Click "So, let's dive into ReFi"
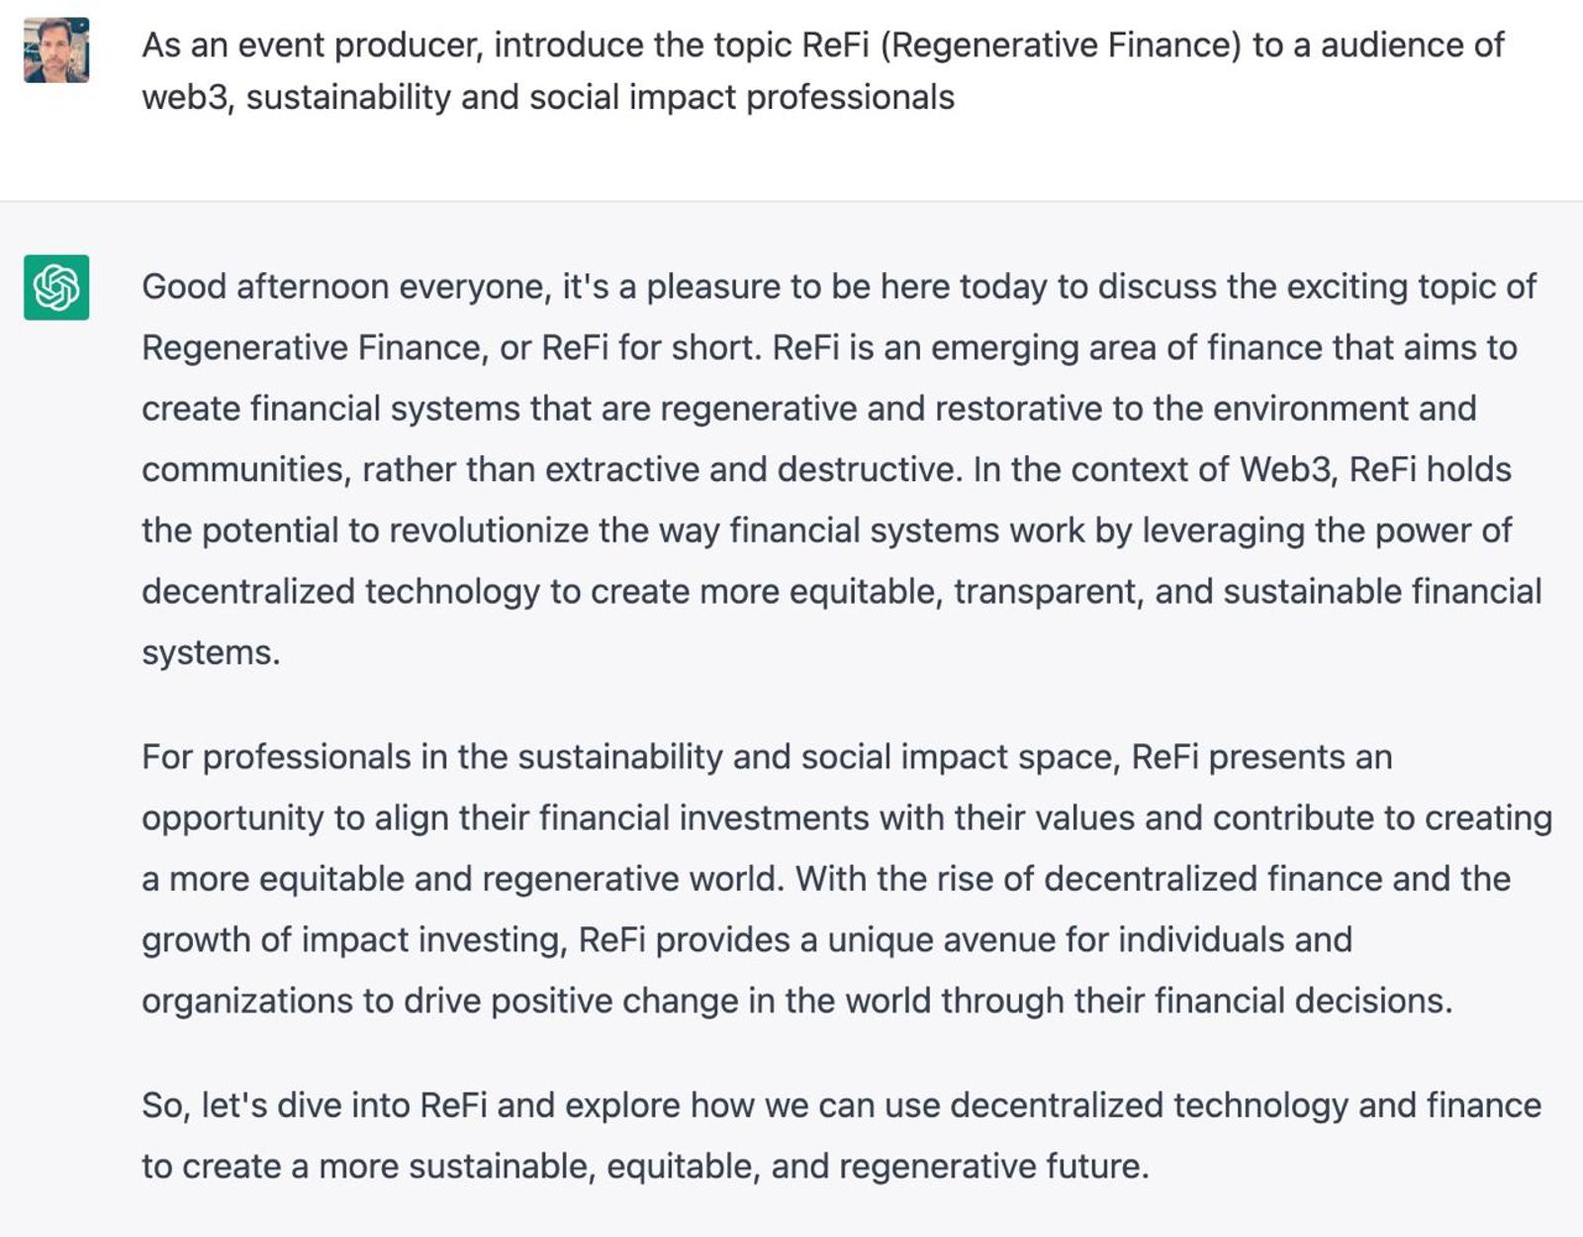Viewport: 1583px width, 1237px height. [x=315, y=1105]
